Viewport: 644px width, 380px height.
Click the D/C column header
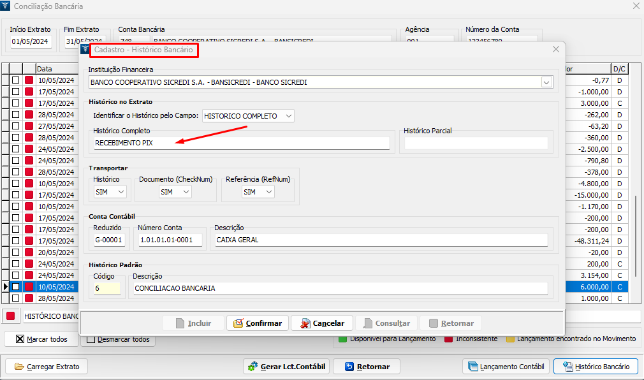click(618, 68)
